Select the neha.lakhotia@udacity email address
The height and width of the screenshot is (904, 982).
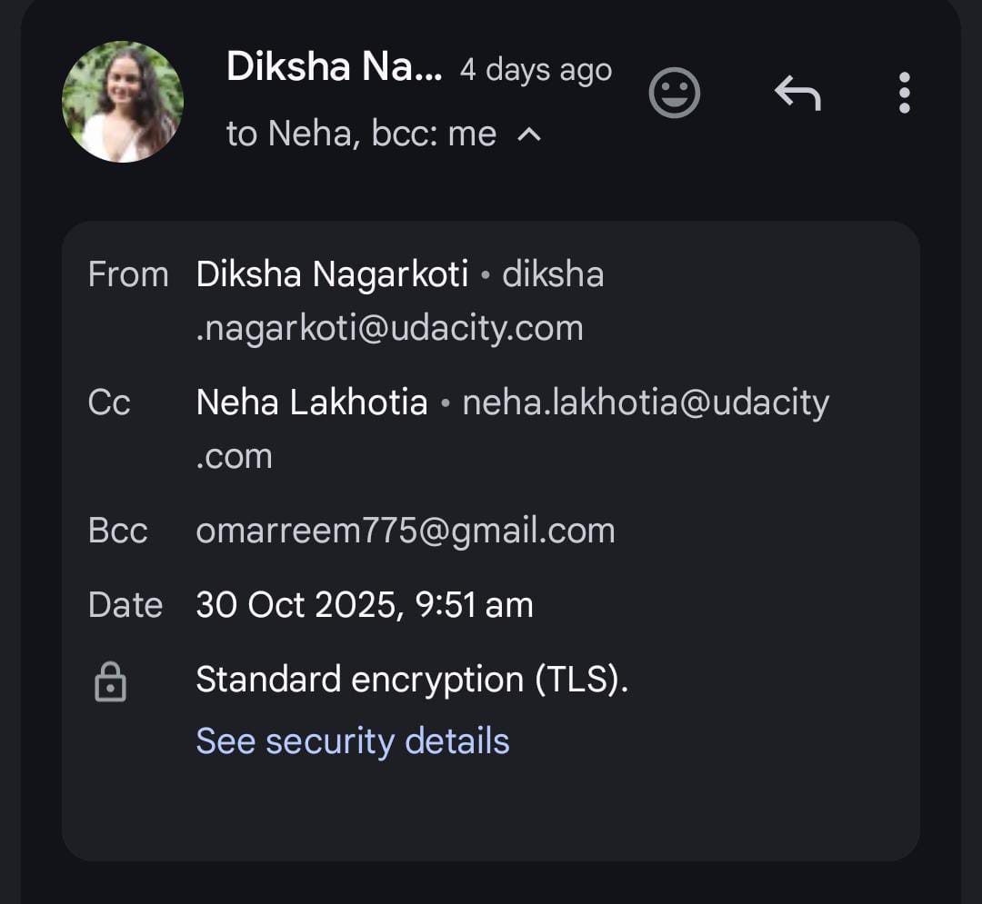646,402
